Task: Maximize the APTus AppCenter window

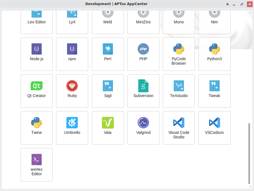Action: tap(242, 4)
